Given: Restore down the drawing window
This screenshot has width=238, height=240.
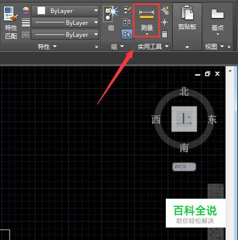Looking at the screenshot, I should pos(208,74).
